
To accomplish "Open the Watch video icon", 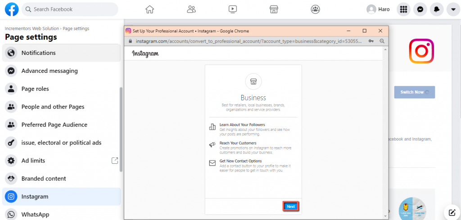I will click(233, 9).
